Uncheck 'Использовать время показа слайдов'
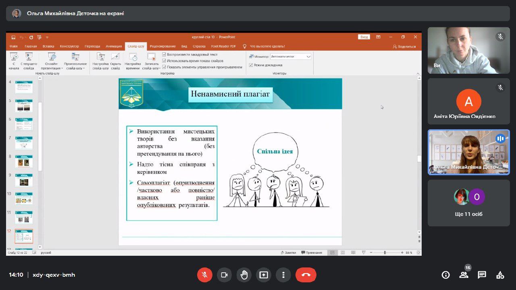Screen dimensions: 516x290 click(x=164, y=61)
